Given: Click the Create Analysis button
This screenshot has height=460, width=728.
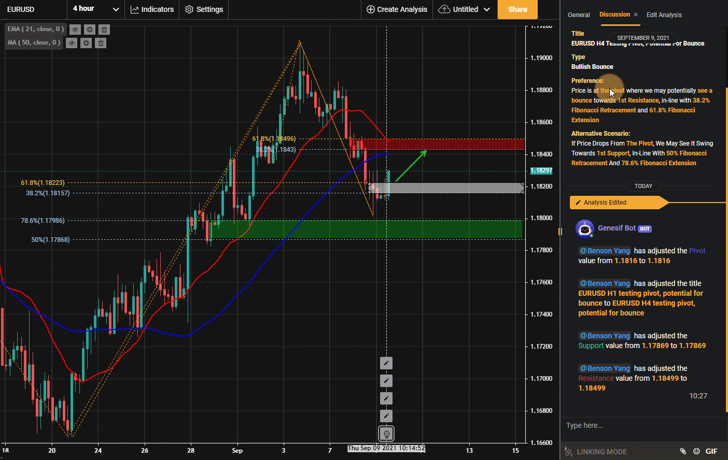Looking at the screenshot, I should click(x=397, y=9).
